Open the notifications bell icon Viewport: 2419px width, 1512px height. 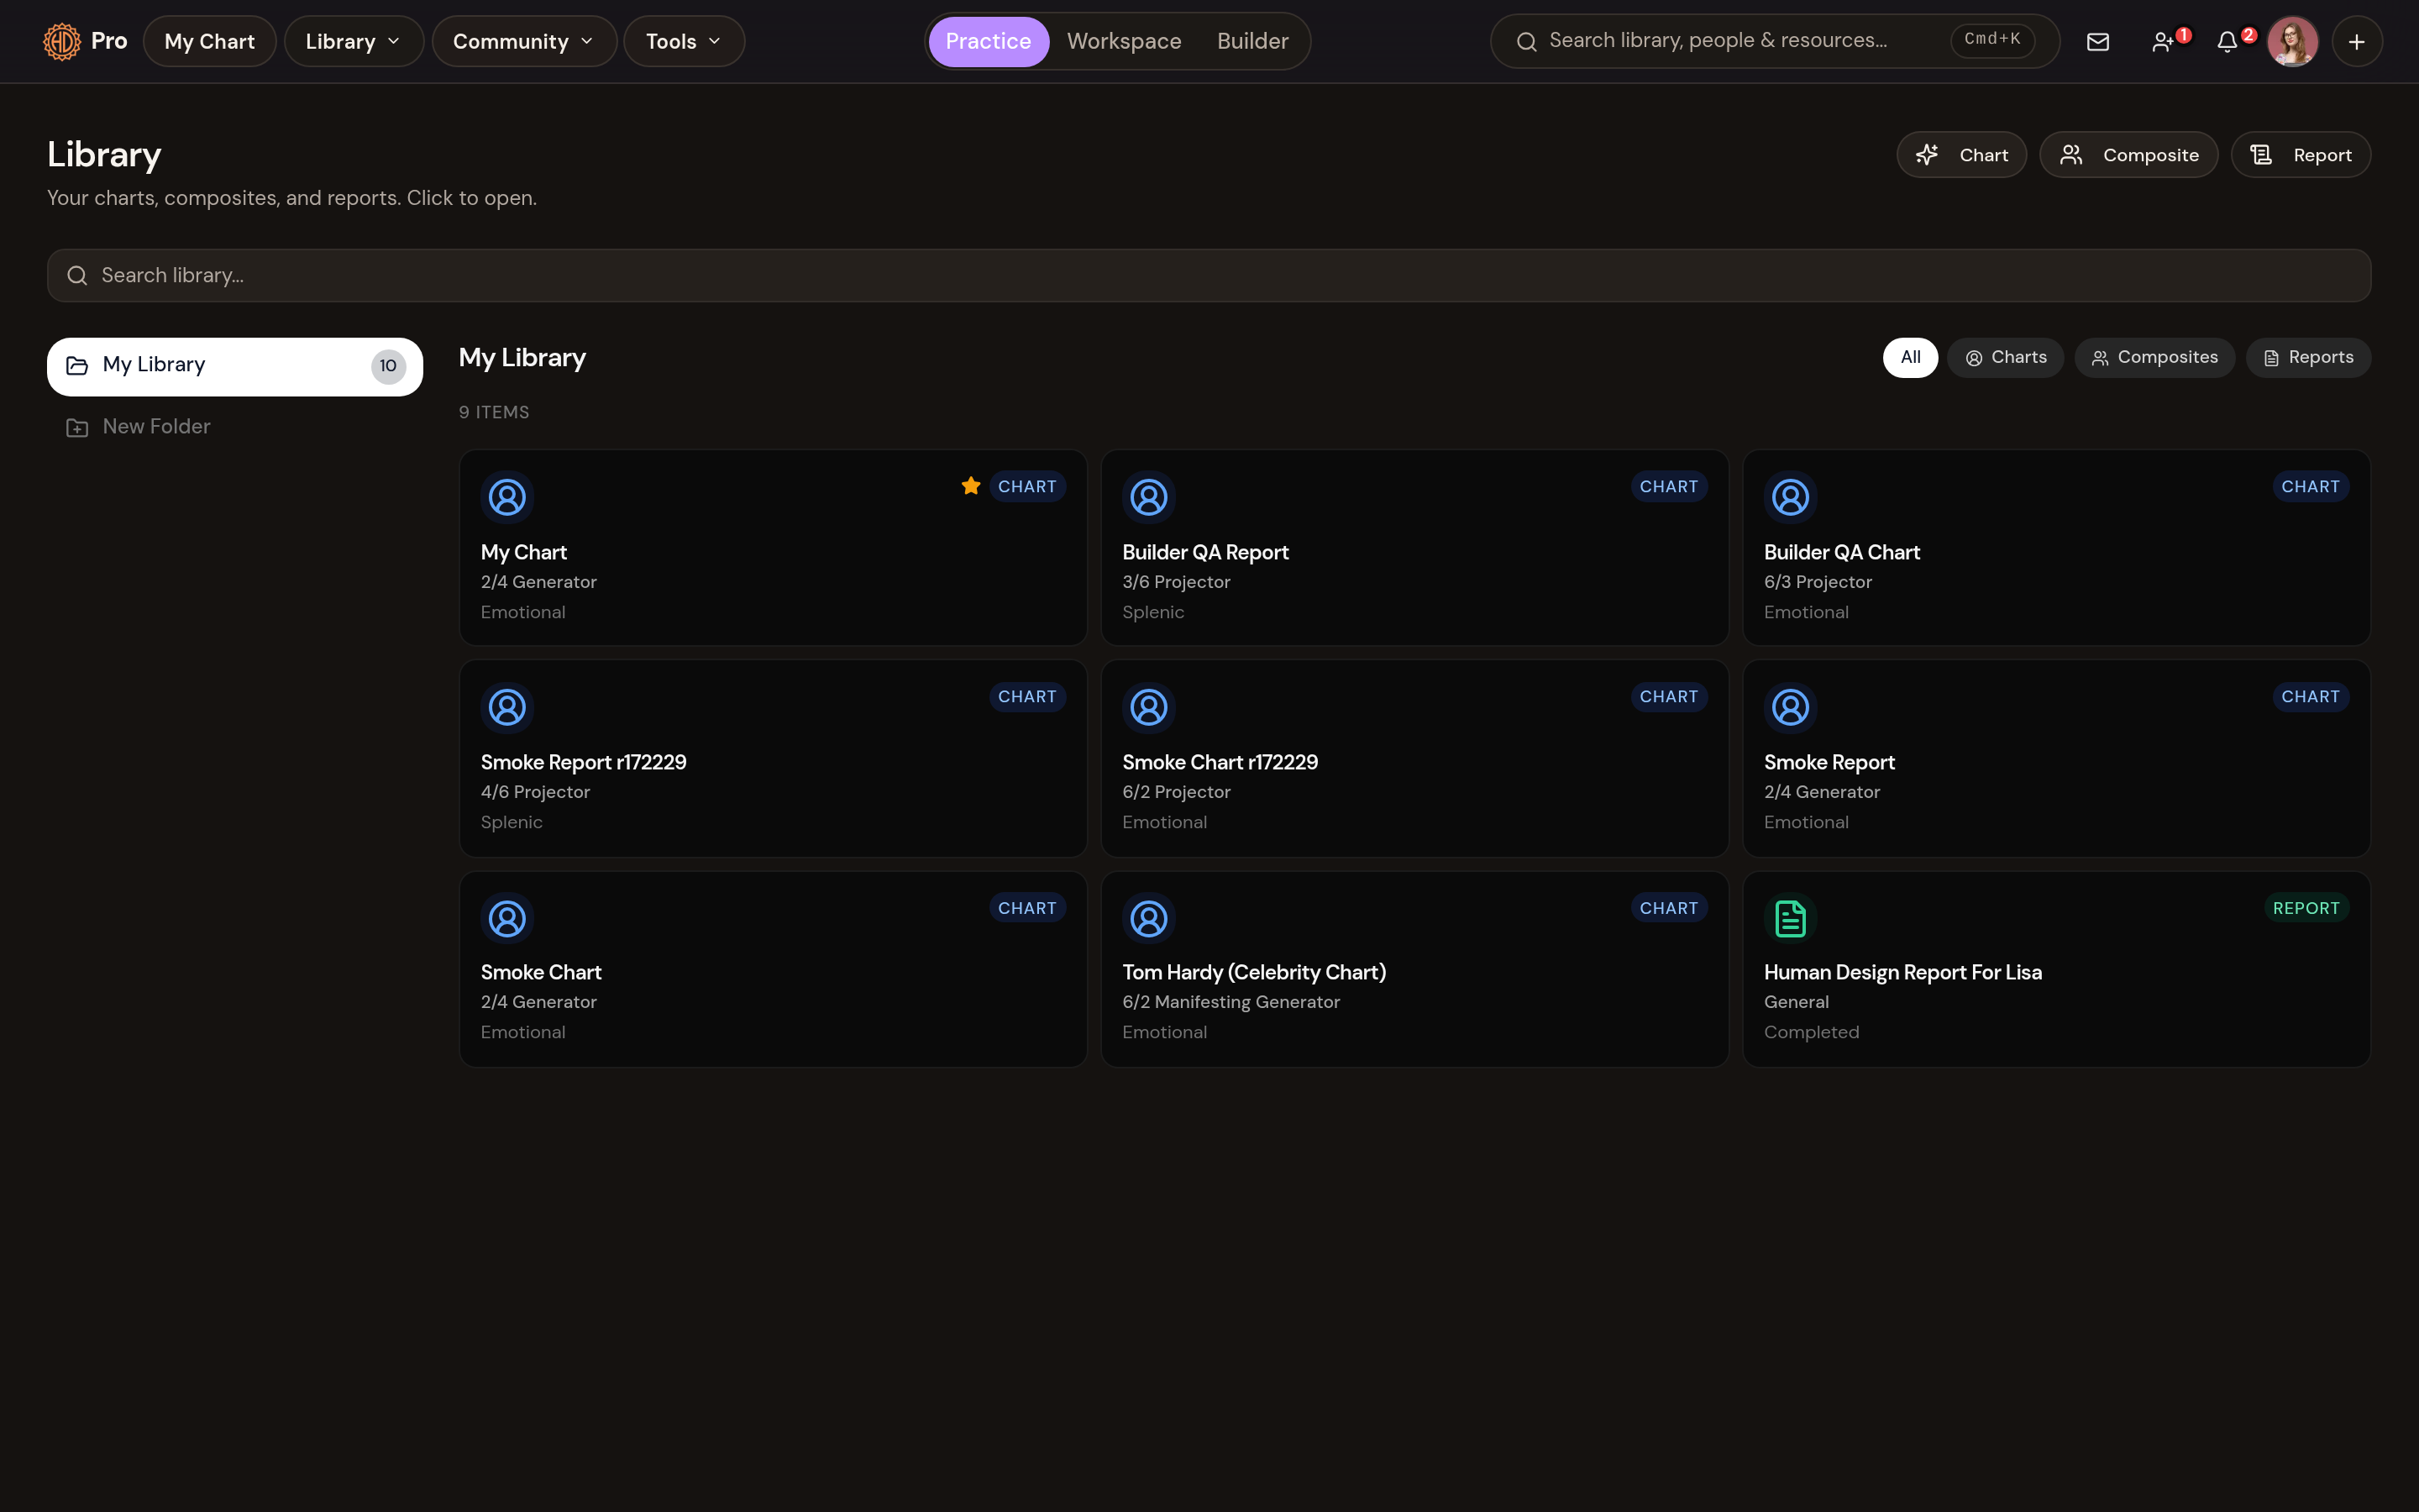[x=2228, y=41]
